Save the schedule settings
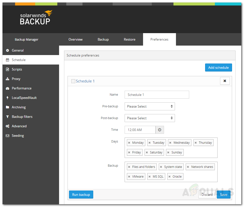This screenshot has height=207, width=244. (224, 195)
